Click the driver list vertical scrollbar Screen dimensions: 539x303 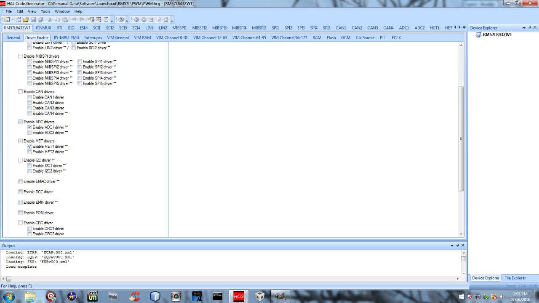pos(461,138)
